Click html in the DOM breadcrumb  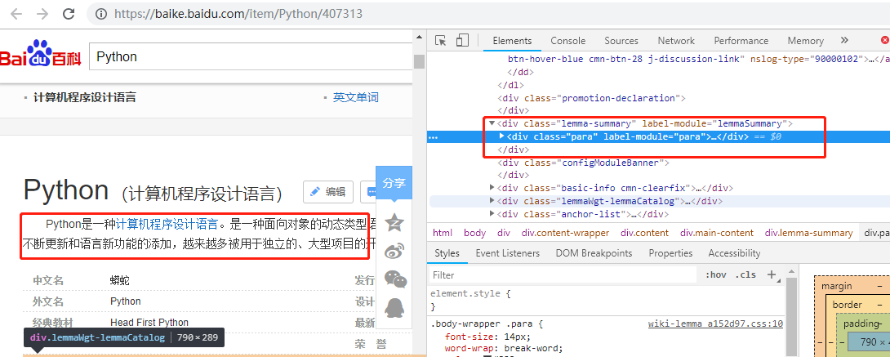443,233
